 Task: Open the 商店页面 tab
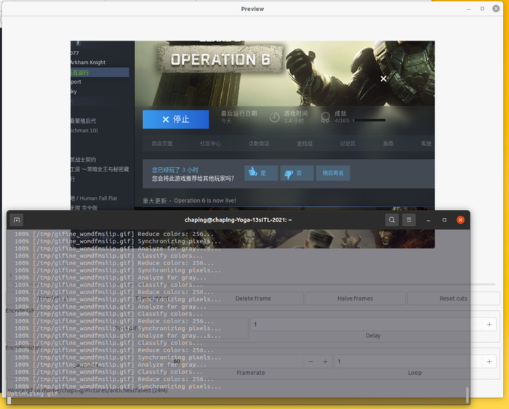(162, 144)
